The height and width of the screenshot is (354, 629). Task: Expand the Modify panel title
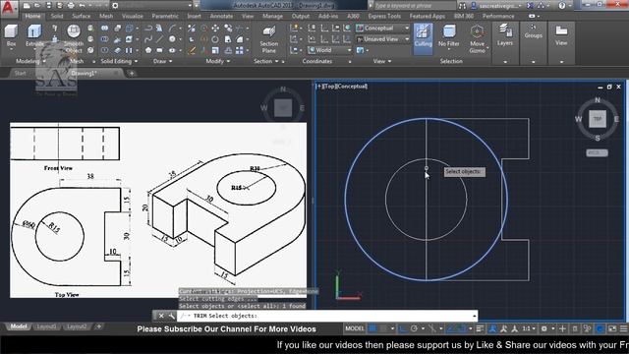[x=218, y=61]
